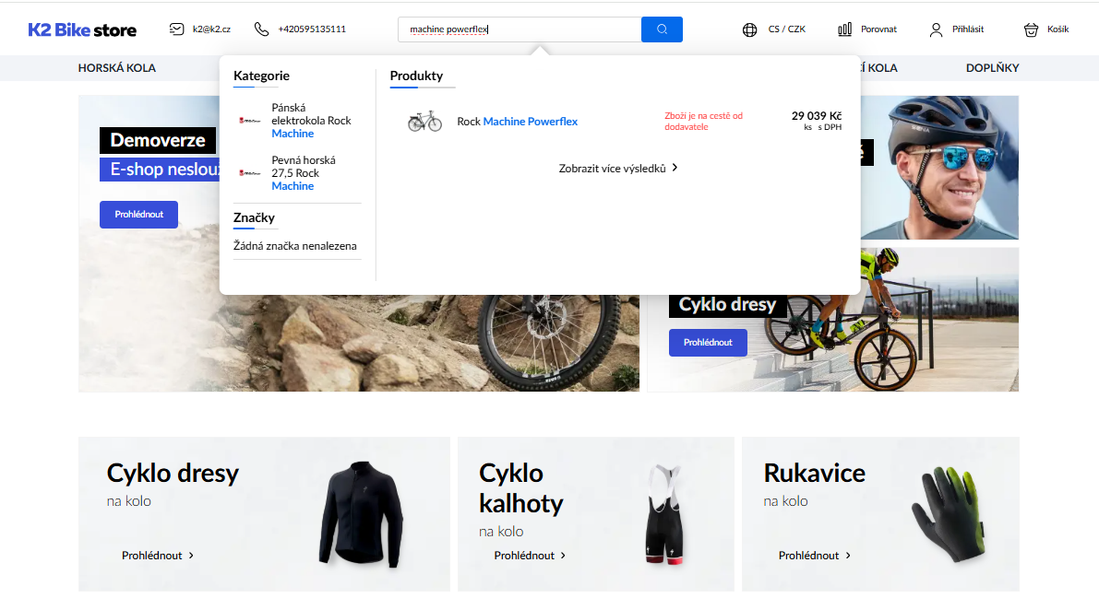The height and width of the screenshot is (598, 1099).
Task: Open CS / CZK language currency selector
Action: tap(786, 29)
